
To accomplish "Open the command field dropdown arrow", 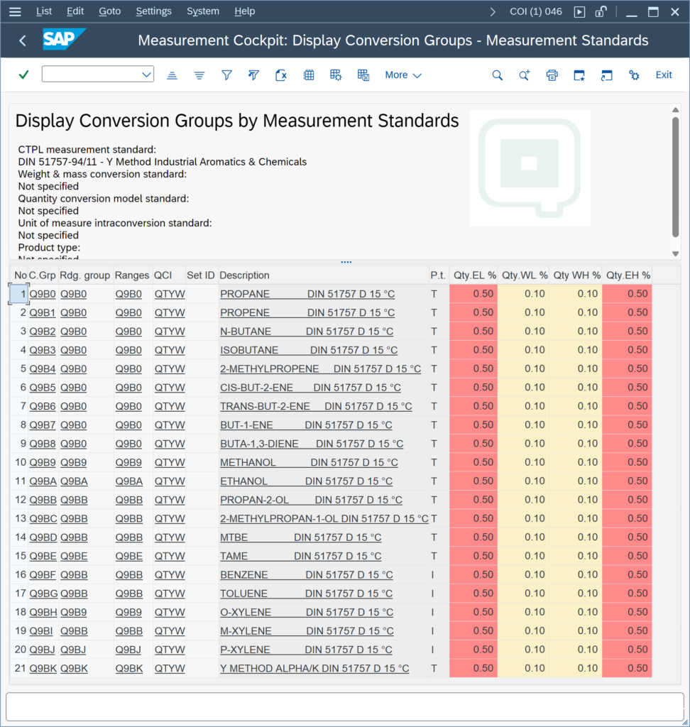I will [146, 74].
